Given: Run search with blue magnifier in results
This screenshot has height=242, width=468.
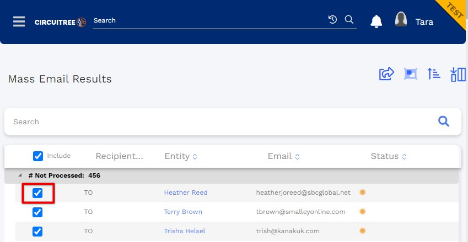Looking at the screenshot, I should (x=444, y=122).
